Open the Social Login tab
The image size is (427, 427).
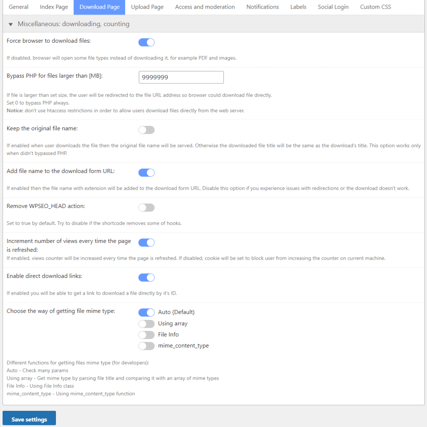tap(333, 7)
